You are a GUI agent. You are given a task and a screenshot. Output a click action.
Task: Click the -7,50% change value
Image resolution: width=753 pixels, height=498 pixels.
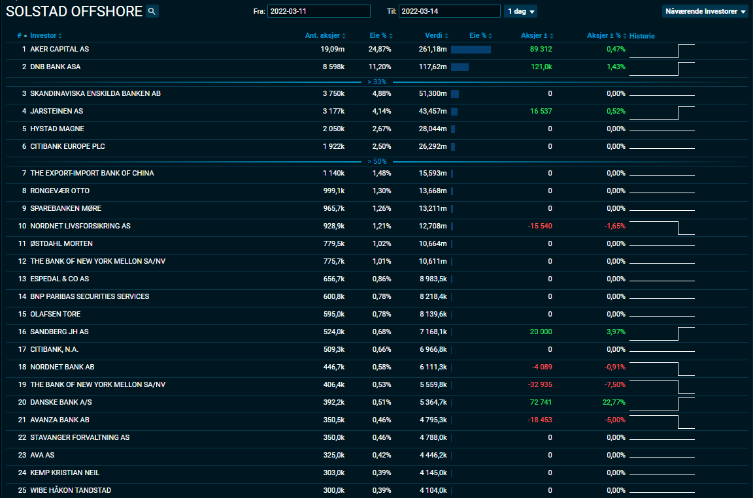coord(614,384)
